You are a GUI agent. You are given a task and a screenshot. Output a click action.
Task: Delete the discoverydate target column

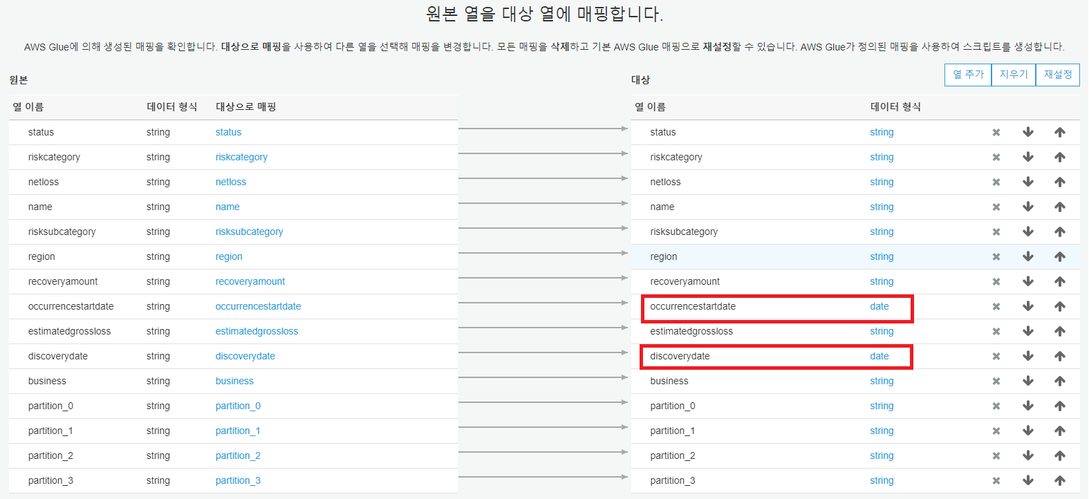point(996,357)
